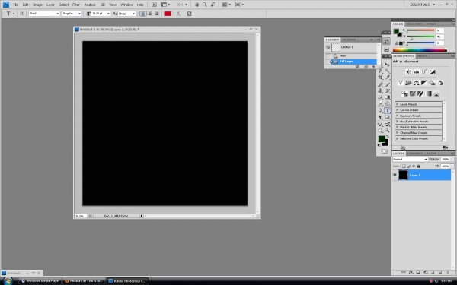Image resolution: width=457 pixels, height=285 pixels.
Task: Click the color spectrum ramp bar
Action: tap(420, 50)
